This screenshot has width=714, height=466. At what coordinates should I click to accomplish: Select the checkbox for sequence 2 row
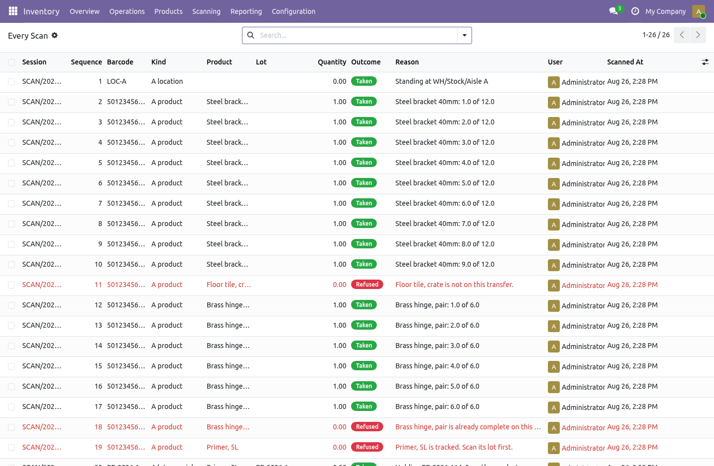[11, 102]
